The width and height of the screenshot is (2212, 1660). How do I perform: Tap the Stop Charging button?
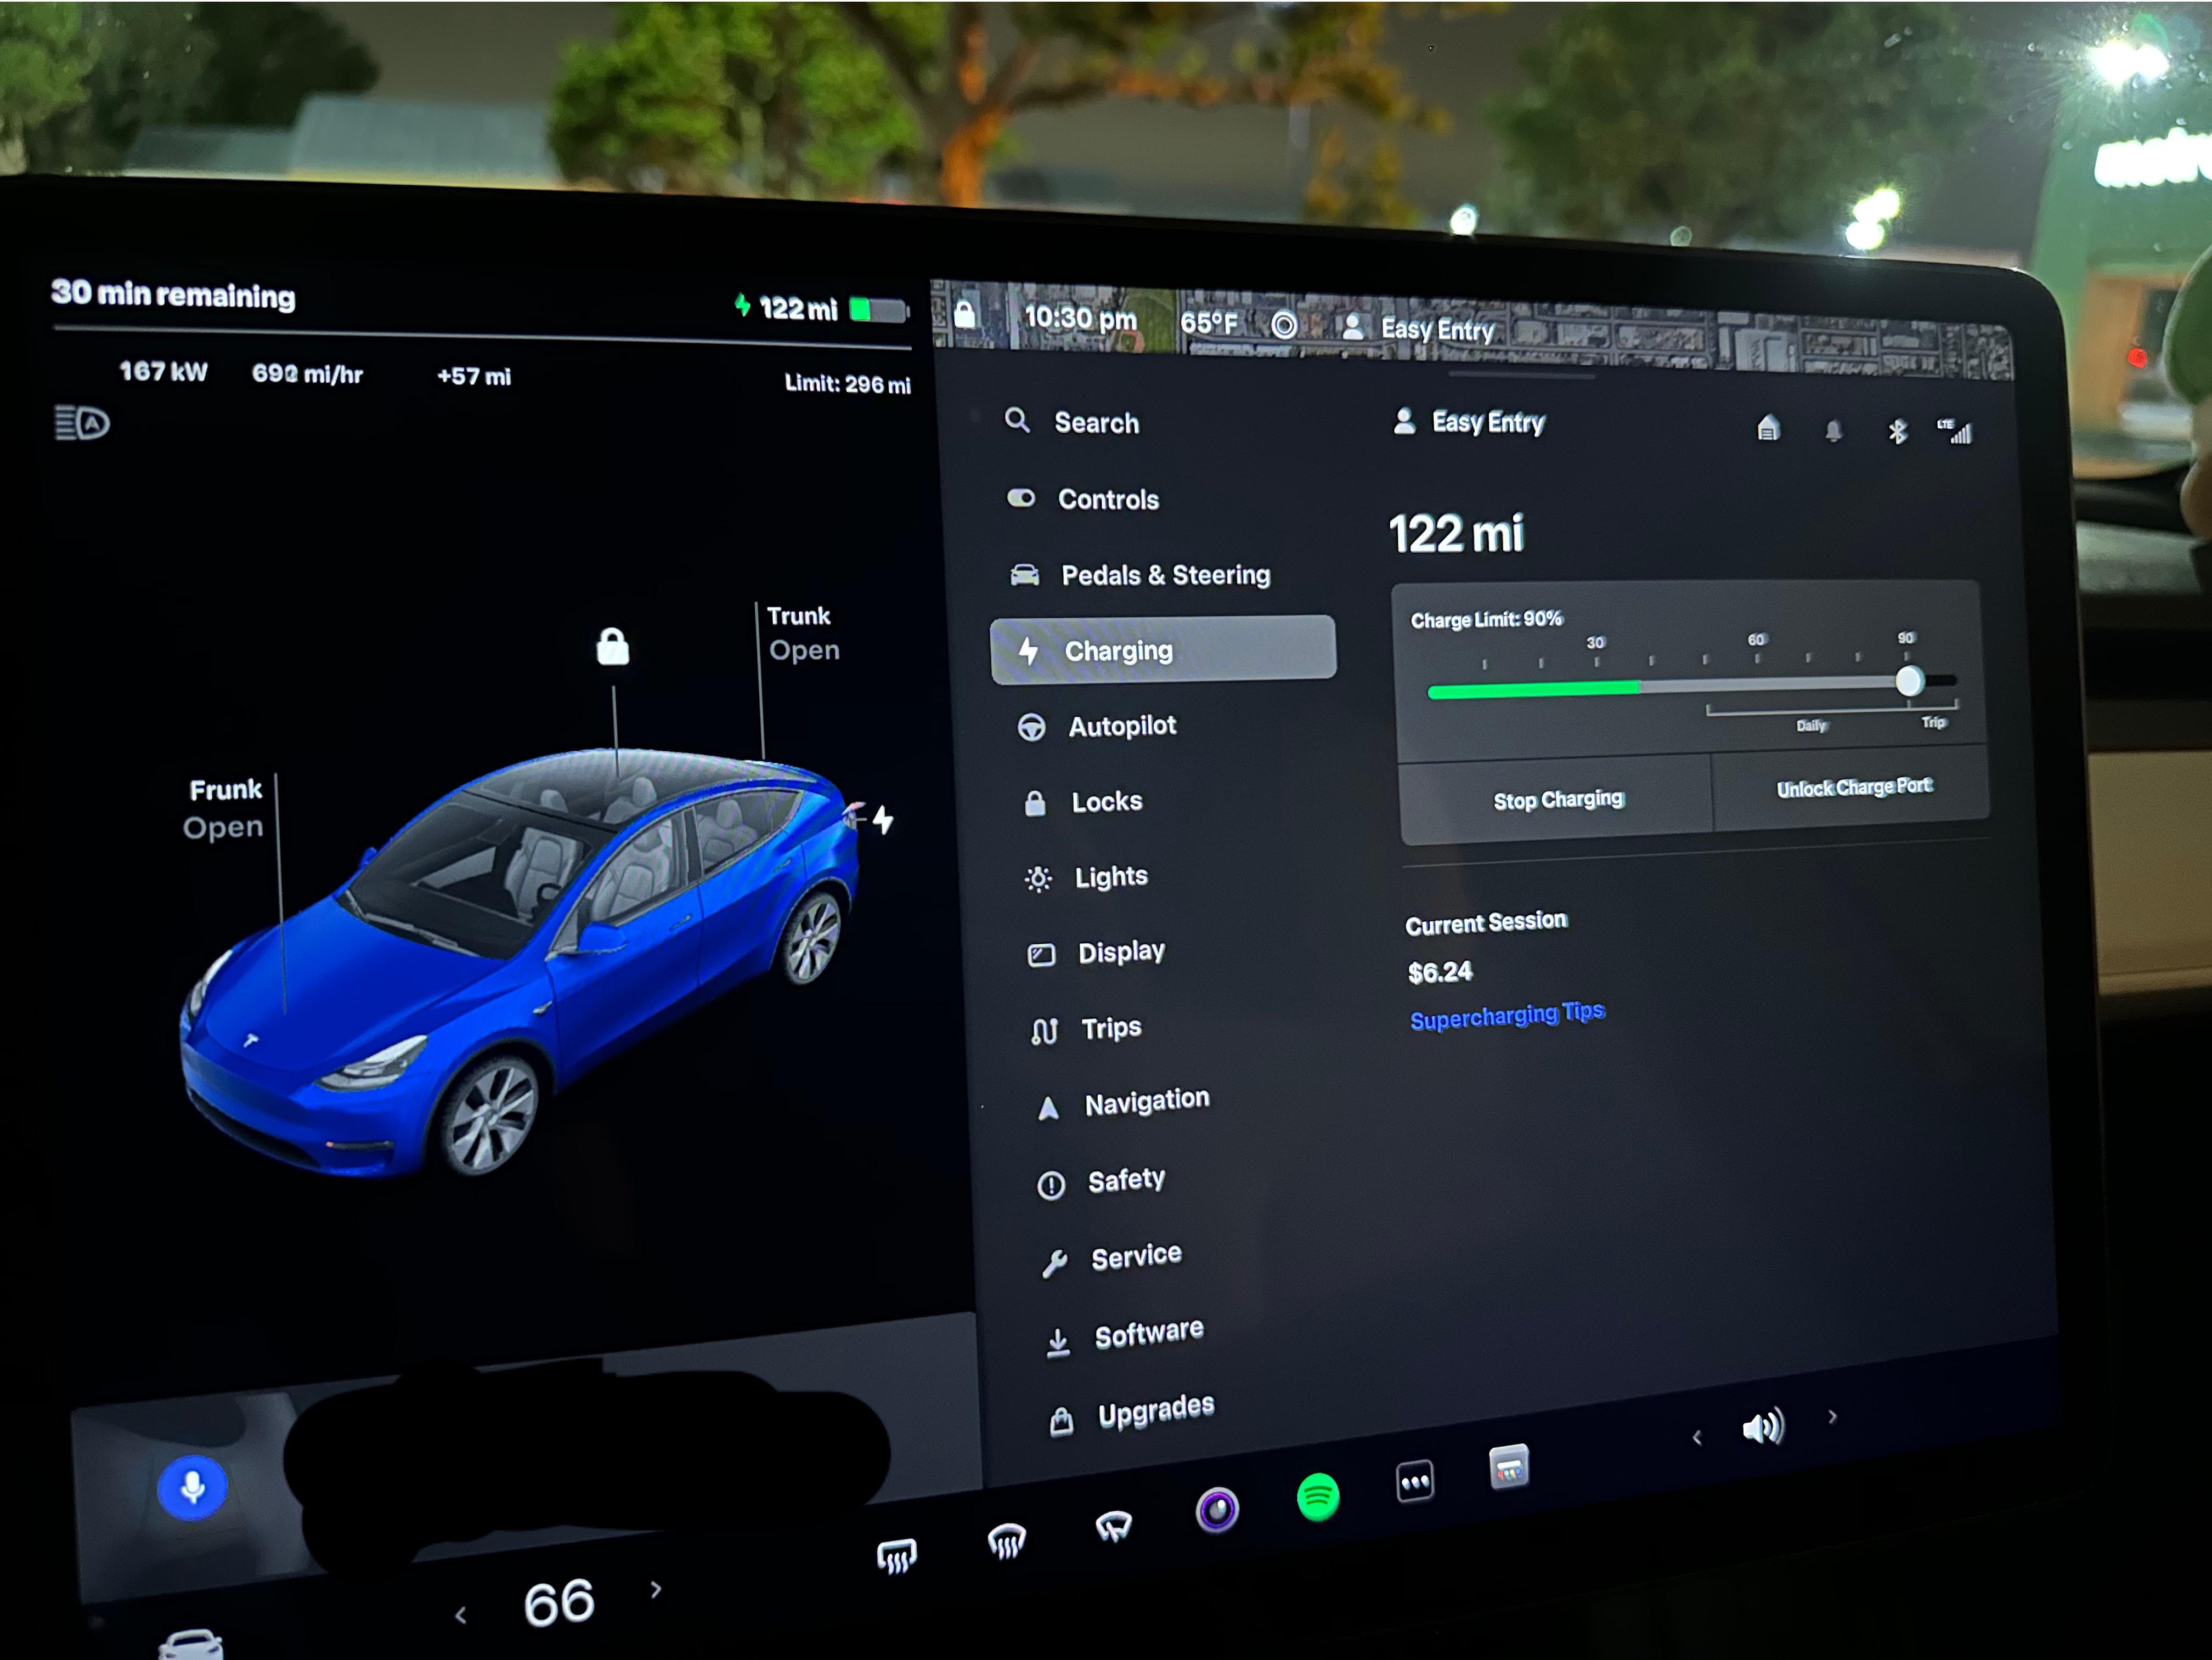tap(1557, 800)
